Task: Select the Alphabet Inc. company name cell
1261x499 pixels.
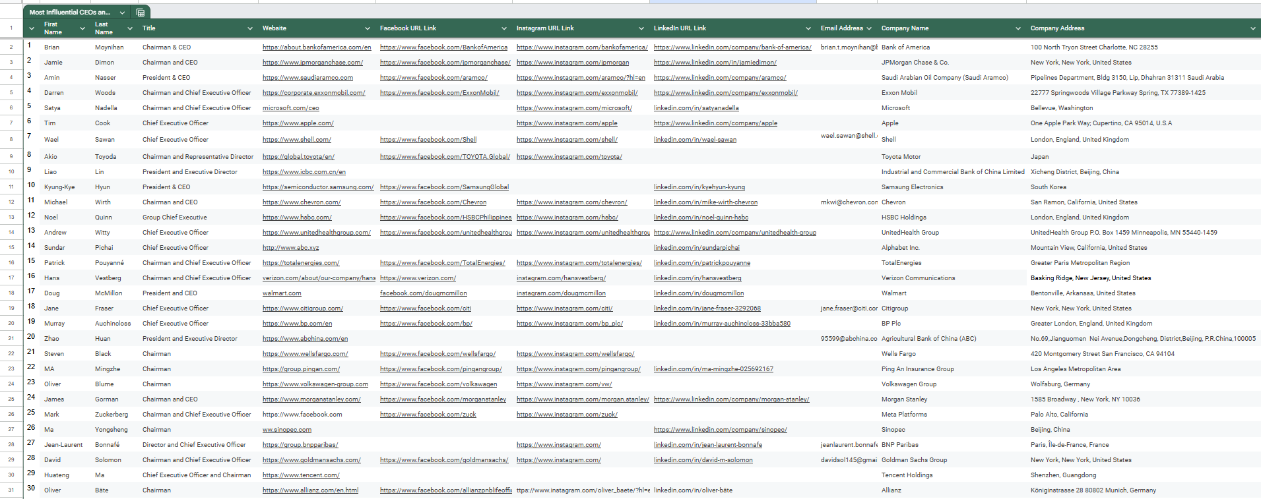Action: 952,248
